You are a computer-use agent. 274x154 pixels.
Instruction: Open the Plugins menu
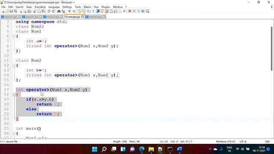click(106, 7)
